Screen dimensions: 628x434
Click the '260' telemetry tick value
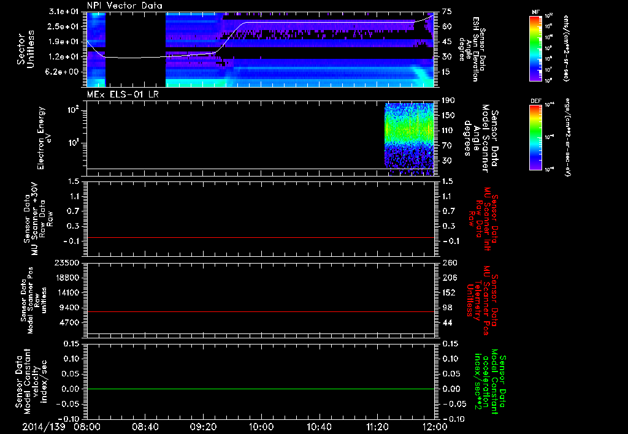450,262
